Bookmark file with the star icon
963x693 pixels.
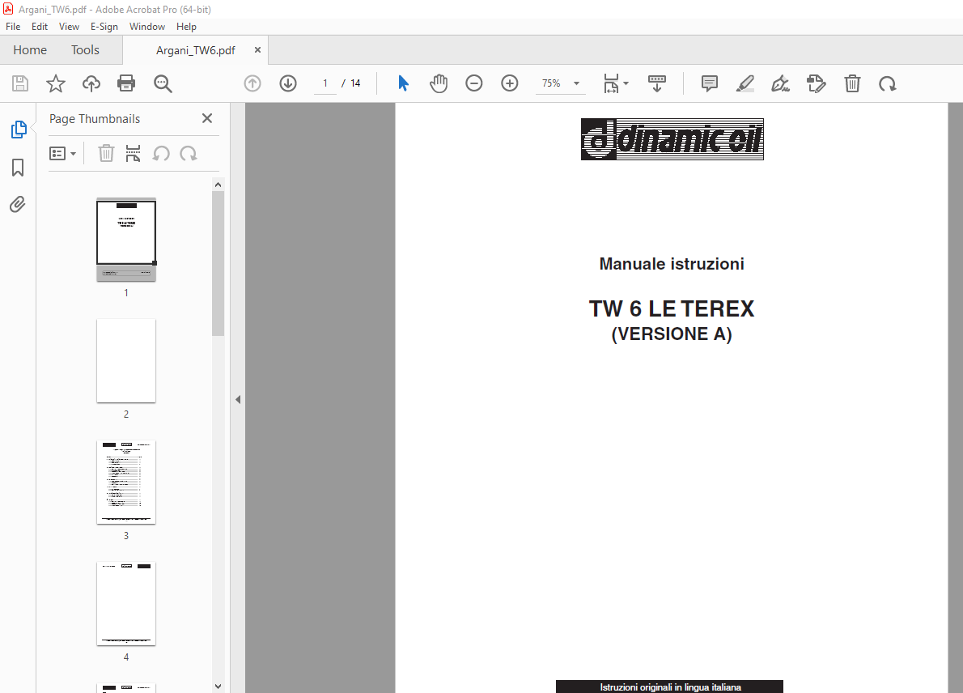click(x=56, y=83)
